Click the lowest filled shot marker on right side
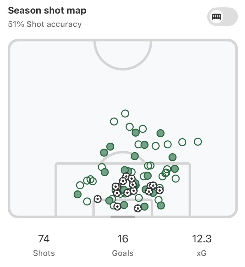The height and width of the screenshot is (267, 245). (161, 205)
